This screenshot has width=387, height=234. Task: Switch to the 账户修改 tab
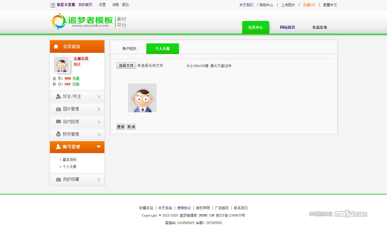click(x=129, y=49)
